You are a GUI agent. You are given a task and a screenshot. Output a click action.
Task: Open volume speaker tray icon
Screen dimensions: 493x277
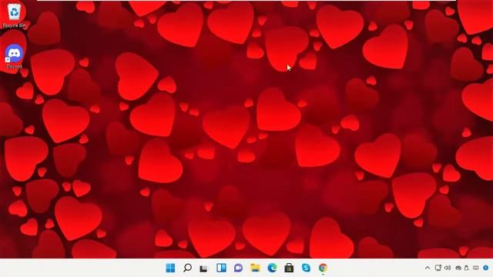448,268
